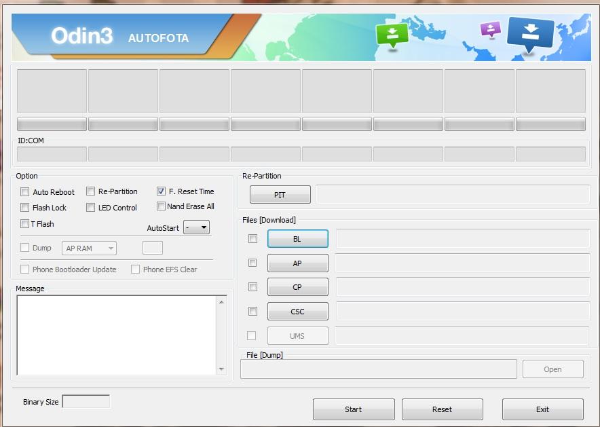This screenshot has width=600, height=427.
Task: Tick the checkbox next to UMS
Action: [x=251, y=335]
